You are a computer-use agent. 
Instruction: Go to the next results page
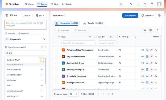[108, 94]
